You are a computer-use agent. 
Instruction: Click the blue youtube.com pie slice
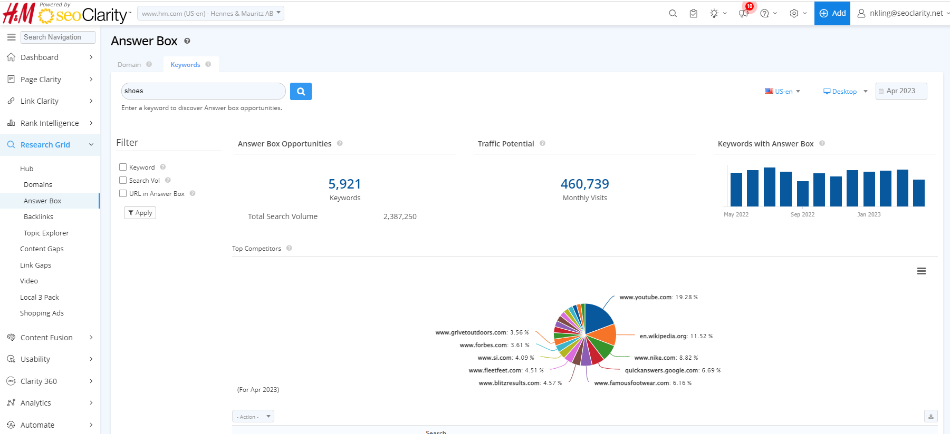[598, 317]
